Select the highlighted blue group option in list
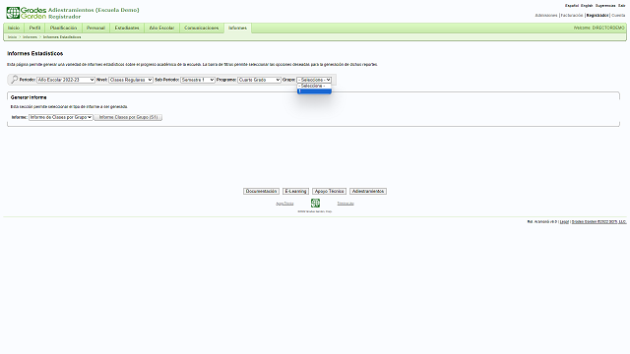 tap(314, 91)
